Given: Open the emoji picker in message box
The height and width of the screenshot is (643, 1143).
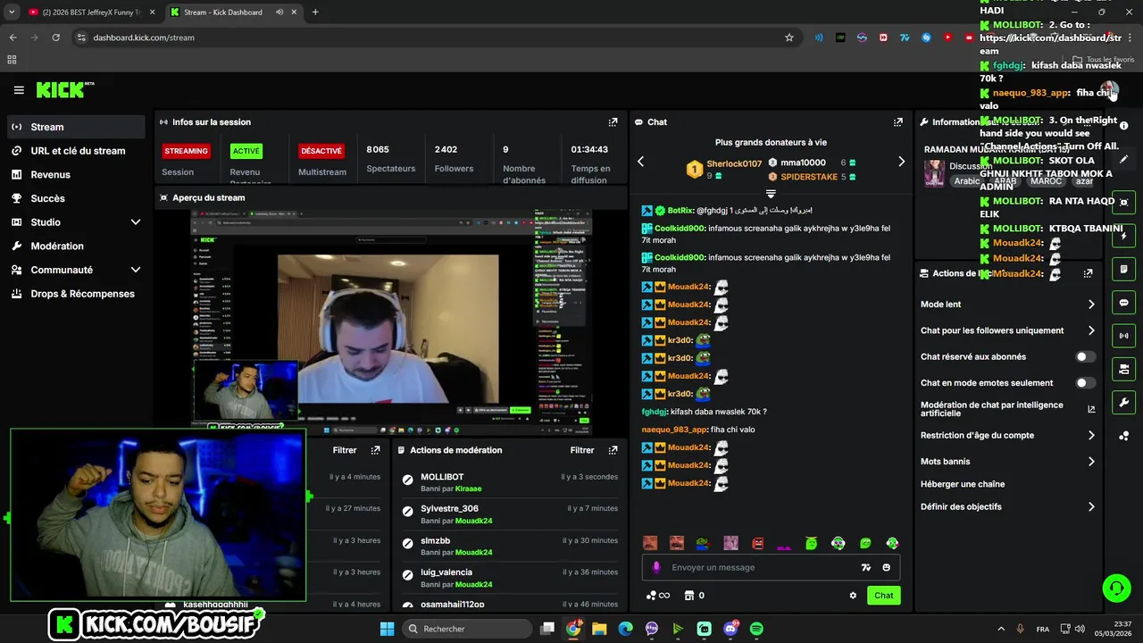Looking at the screenshot, I should point(886,567).
